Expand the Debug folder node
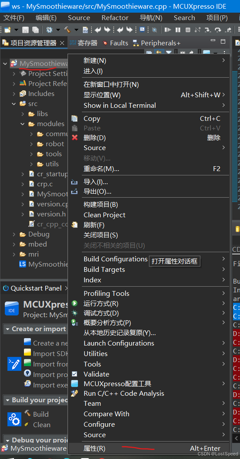This screenshot has width=240, height=459. (14, 234)
